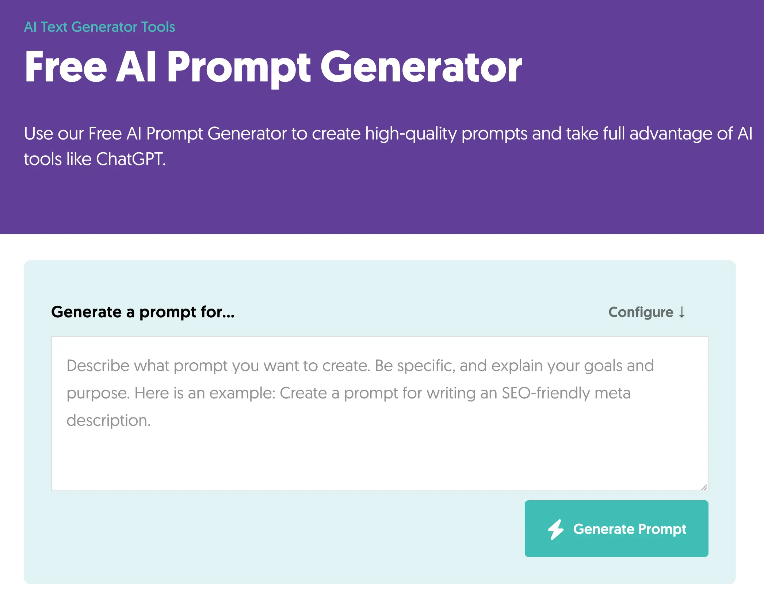Open the AI Text Generator Tools link
764x596 pixels.
(99, 27)
